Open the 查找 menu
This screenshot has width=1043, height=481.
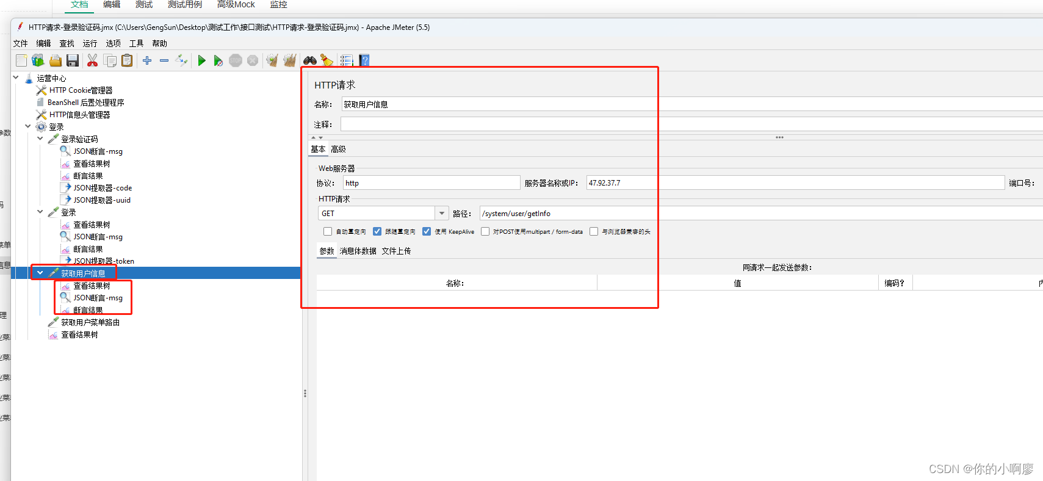click(x=67, y=43)
